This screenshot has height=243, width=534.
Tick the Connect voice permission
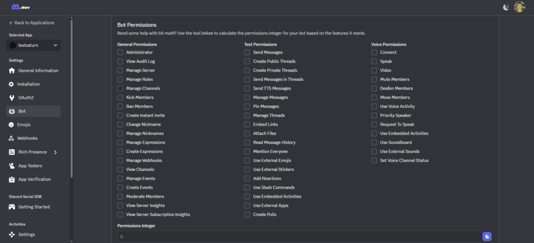pos(374,52)
